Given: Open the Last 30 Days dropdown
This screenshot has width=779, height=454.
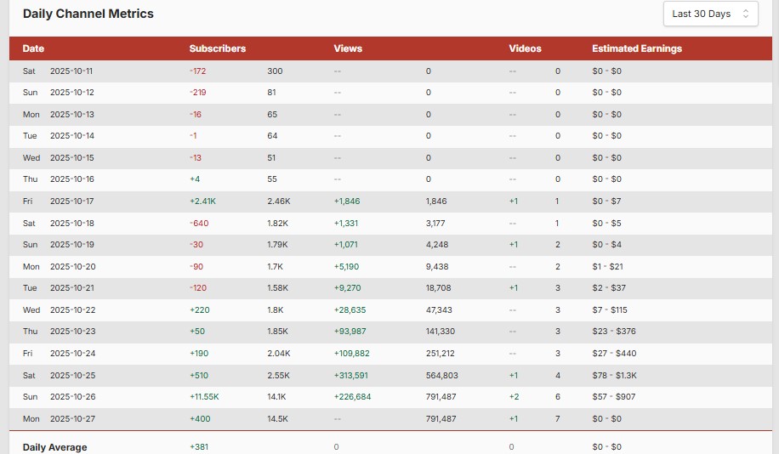Looking at the screenshot, I should pyautogui.click(x=710, y=14).
